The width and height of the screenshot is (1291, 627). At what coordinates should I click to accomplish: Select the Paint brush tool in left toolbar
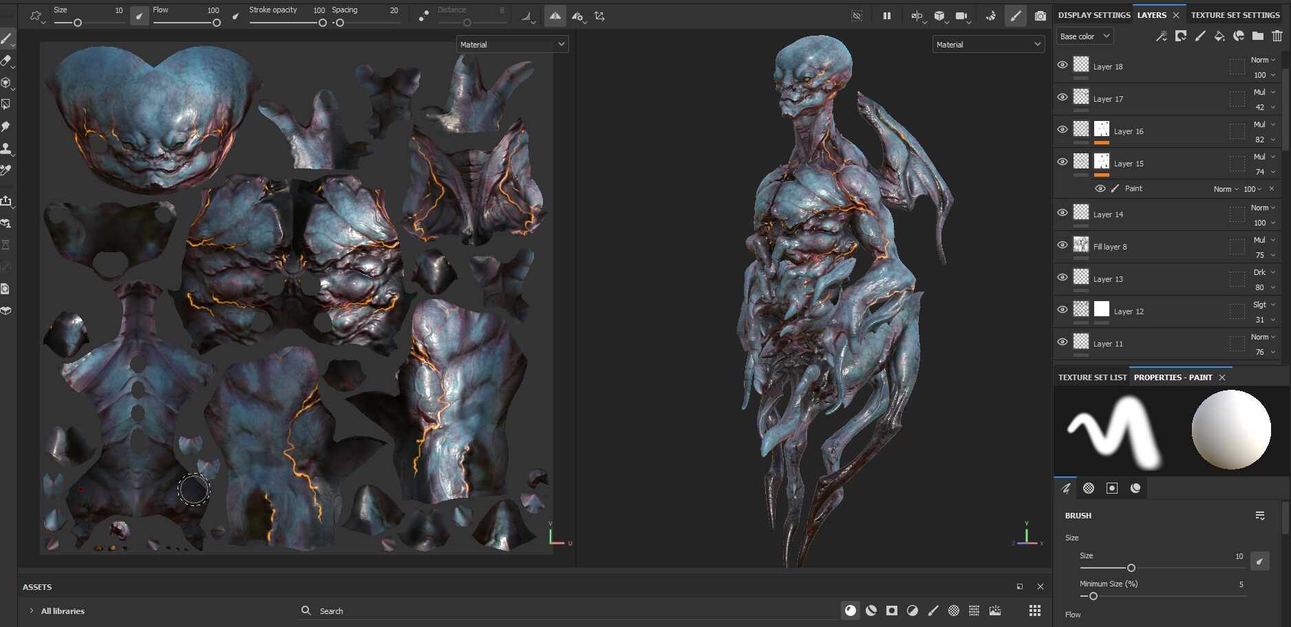(6, 38)
